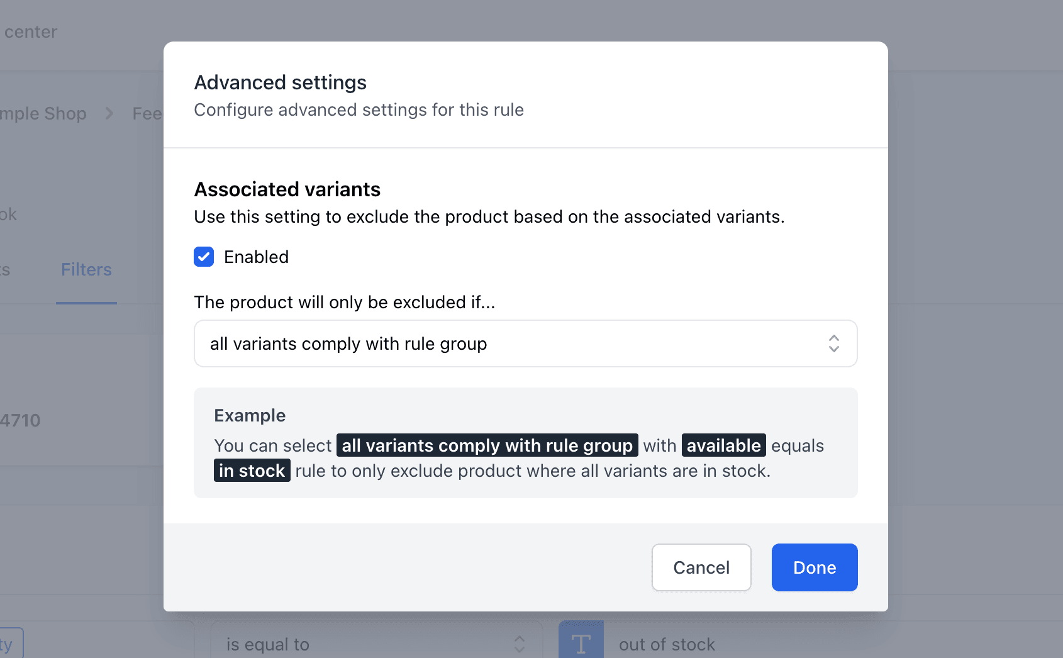
Task: Click the 'all variants comply with rule group' example tag
Action: click(x=487, y=445)
